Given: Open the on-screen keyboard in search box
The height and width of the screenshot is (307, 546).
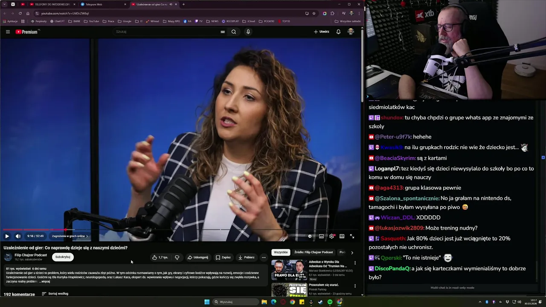Looking at the screenshot, I should click(x=222, y=32).
